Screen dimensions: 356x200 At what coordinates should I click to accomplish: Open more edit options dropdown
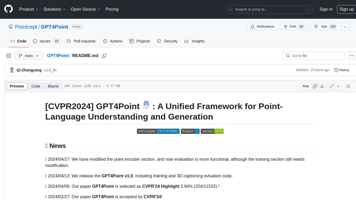click(339, 86)
